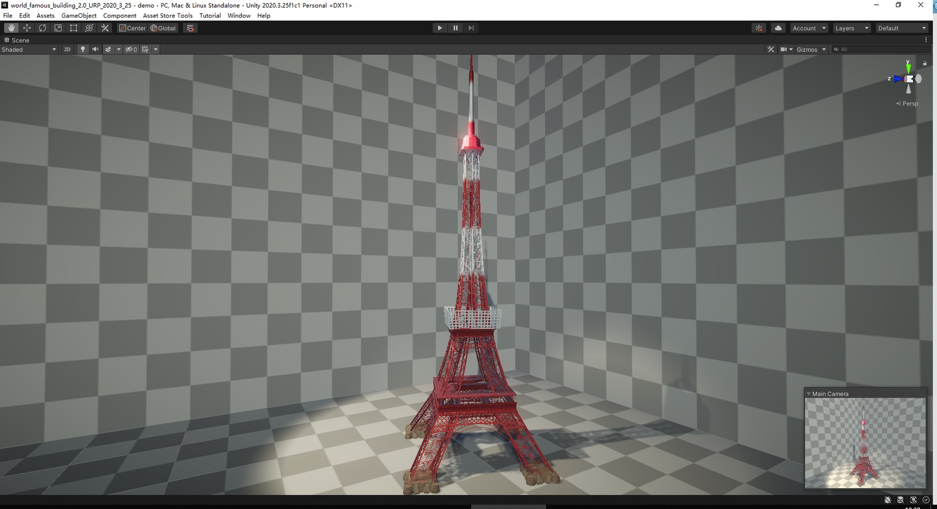
Task: Toggle pivot mode Center button
Action: point(132,28)
